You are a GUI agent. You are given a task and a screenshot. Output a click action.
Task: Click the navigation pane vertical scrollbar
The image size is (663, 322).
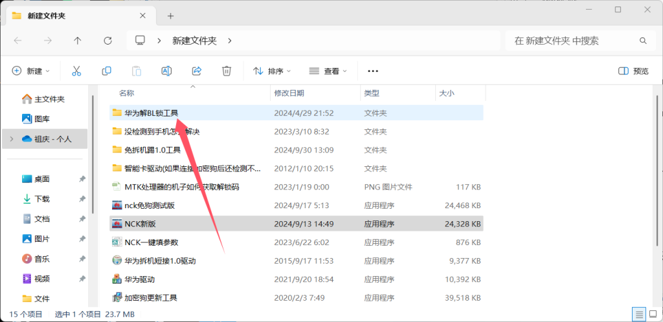(93, 154)
